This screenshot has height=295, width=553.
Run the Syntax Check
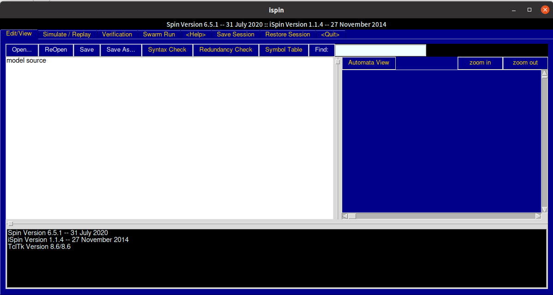click(167, 50)
